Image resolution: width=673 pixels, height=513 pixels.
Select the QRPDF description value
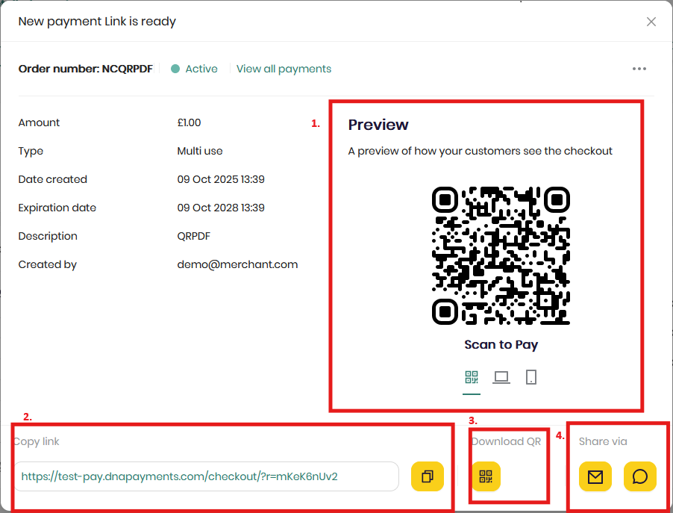tap(193, 236)
